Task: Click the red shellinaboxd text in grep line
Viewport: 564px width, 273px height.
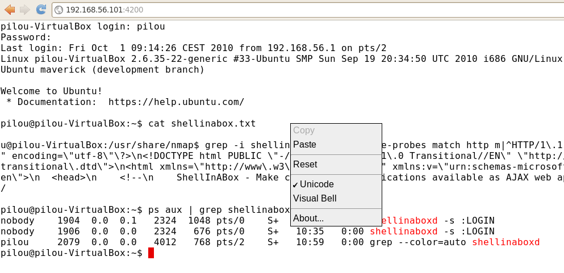Action: (505, 242)
